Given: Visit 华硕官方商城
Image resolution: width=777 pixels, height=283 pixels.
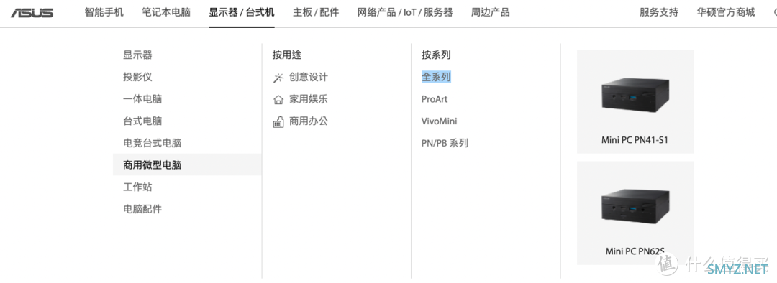Looking at the screenshot, I should click(x=725, y=12).
